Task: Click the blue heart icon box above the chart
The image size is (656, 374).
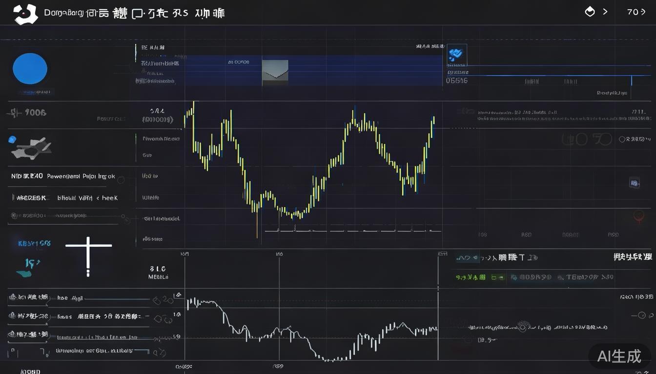Action: (457, 55)
